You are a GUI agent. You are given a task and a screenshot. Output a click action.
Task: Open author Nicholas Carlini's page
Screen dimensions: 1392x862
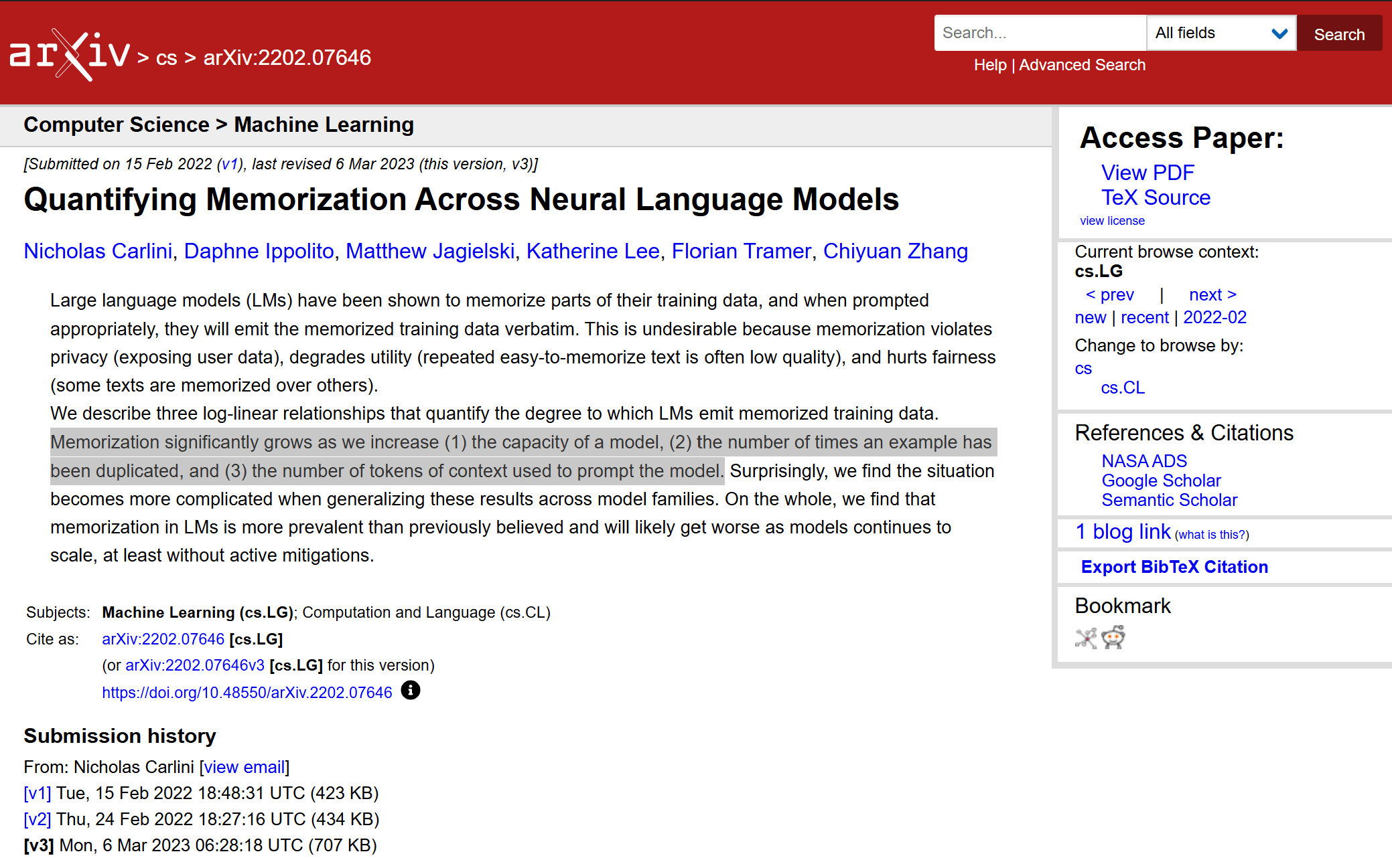click(x=98, y=251)
